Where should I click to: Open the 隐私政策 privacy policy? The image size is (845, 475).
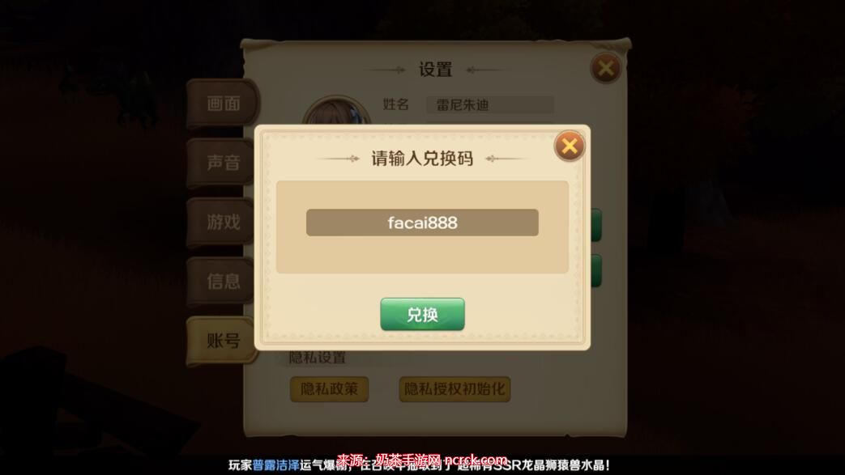tap(329, 389)
